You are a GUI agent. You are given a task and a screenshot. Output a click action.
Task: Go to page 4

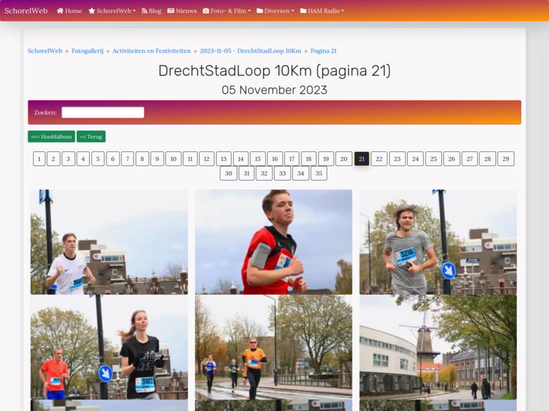83,159
